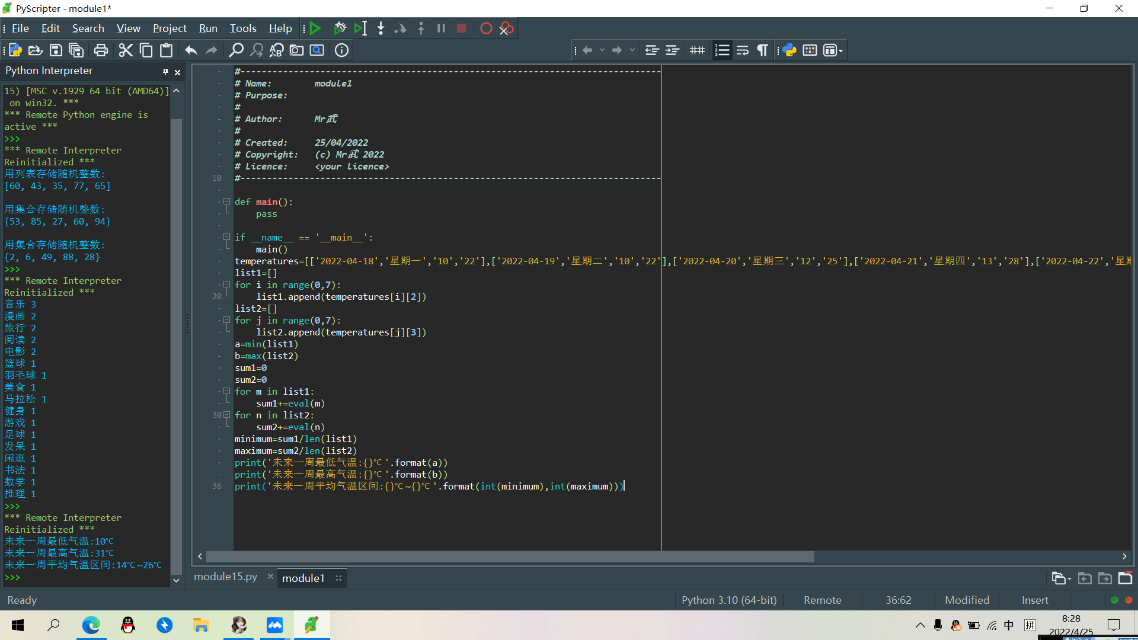Image resolution: width=1138 pixels, height=640 pixels.
Task: Toggle special characters pilcrow button
Action: click(x=762, y=50)
